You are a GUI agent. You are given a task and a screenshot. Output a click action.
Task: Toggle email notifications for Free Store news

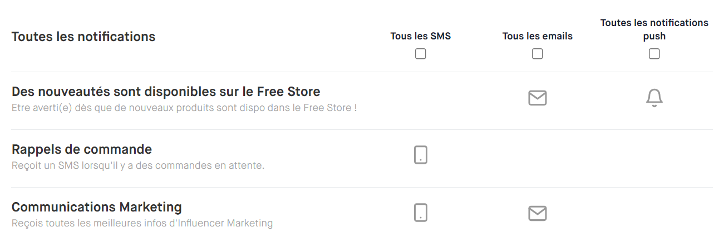tap(537, 98)
